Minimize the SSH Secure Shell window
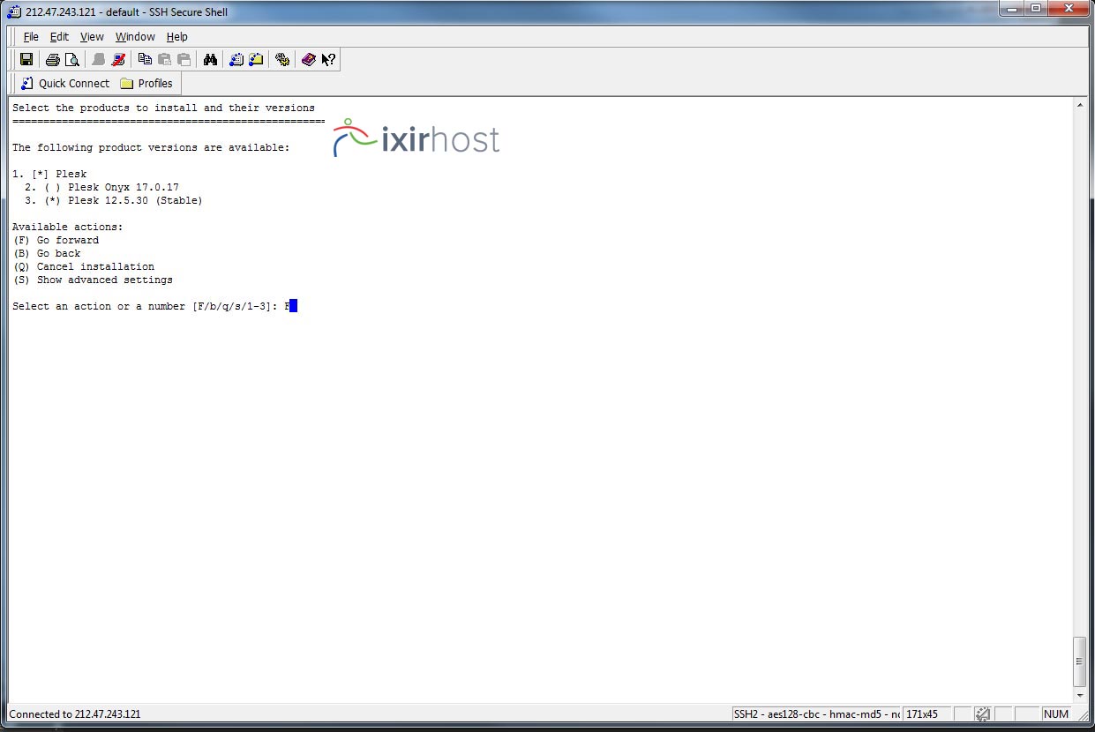 pyautogui.click(x=1012, y=9)
